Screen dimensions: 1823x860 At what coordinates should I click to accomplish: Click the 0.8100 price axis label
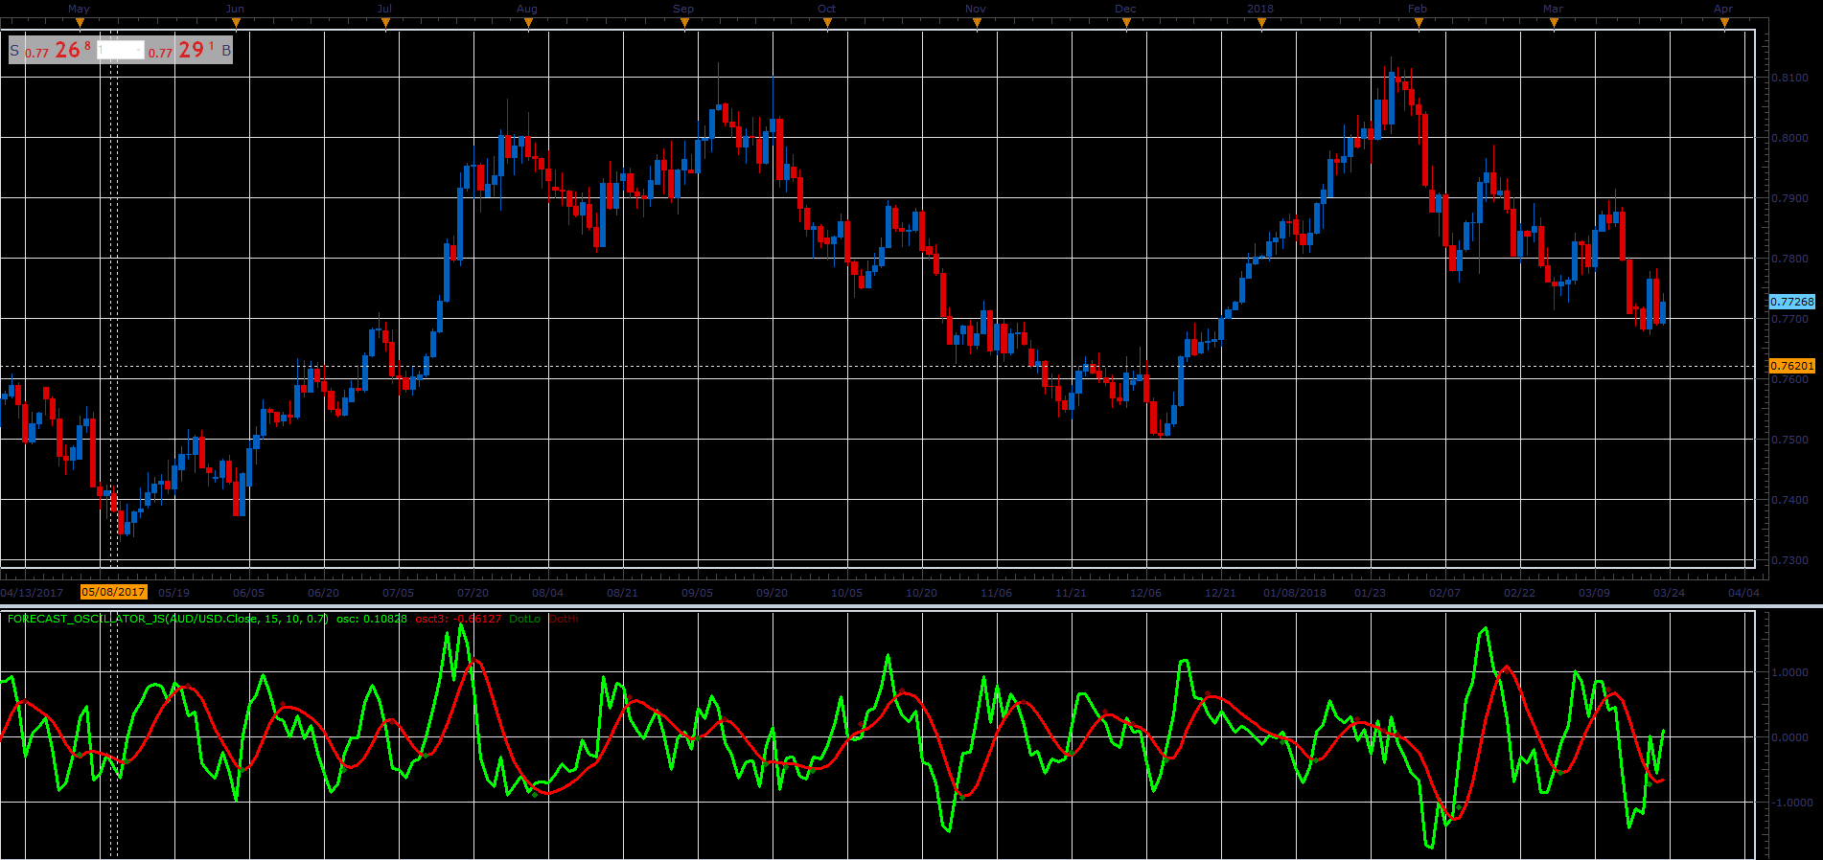[1789, 78]
